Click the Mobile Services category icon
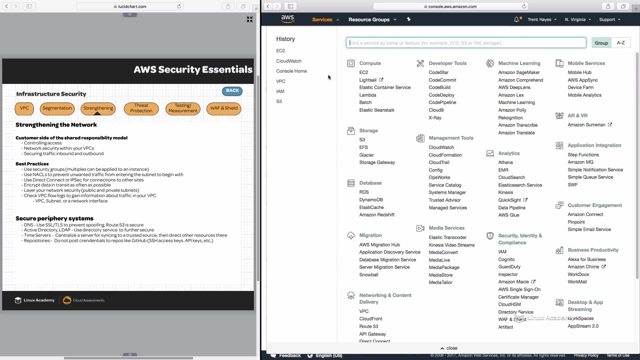 tap(559, 63)
